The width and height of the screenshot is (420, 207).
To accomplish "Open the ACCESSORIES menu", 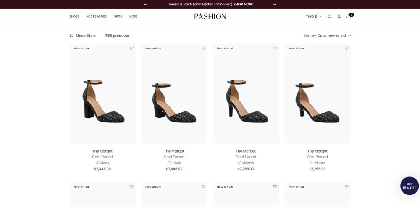I will click(x=96, y=16).
